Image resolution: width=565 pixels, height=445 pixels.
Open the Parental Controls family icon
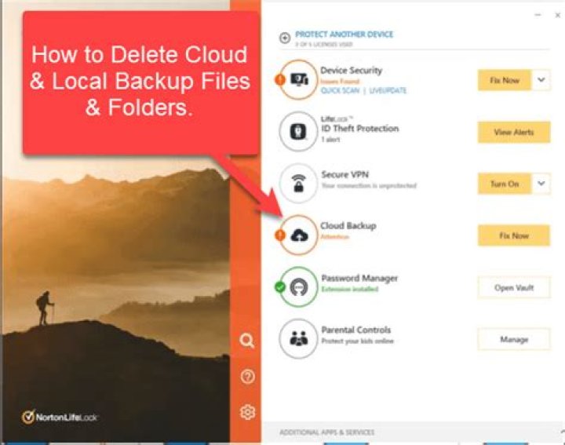click(298, 339)
